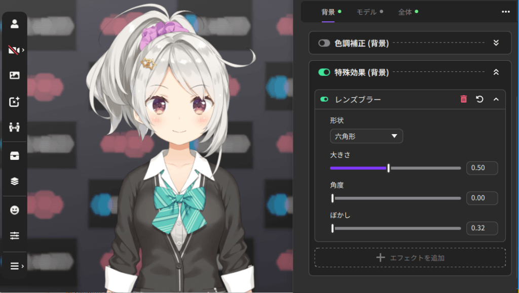This screenshot has width=519, height=293.
Task: Switch to the モデル tab
Action: (x=366, y=12)
